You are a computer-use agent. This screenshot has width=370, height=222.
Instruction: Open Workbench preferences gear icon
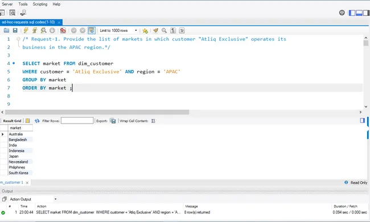342,13
